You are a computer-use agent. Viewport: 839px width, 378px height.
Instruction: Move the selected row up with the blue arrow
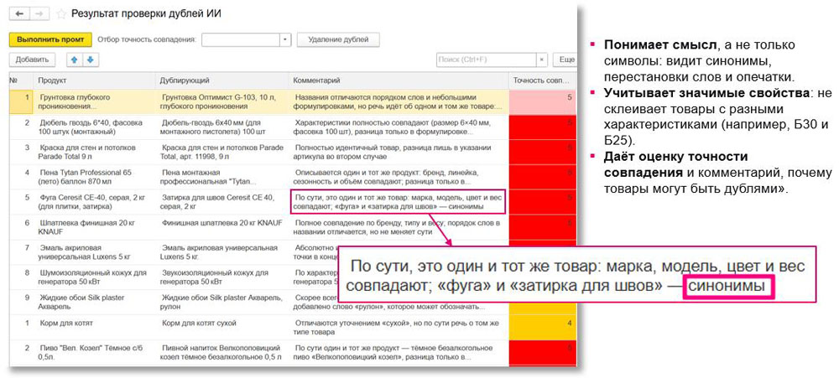(74, 60)
